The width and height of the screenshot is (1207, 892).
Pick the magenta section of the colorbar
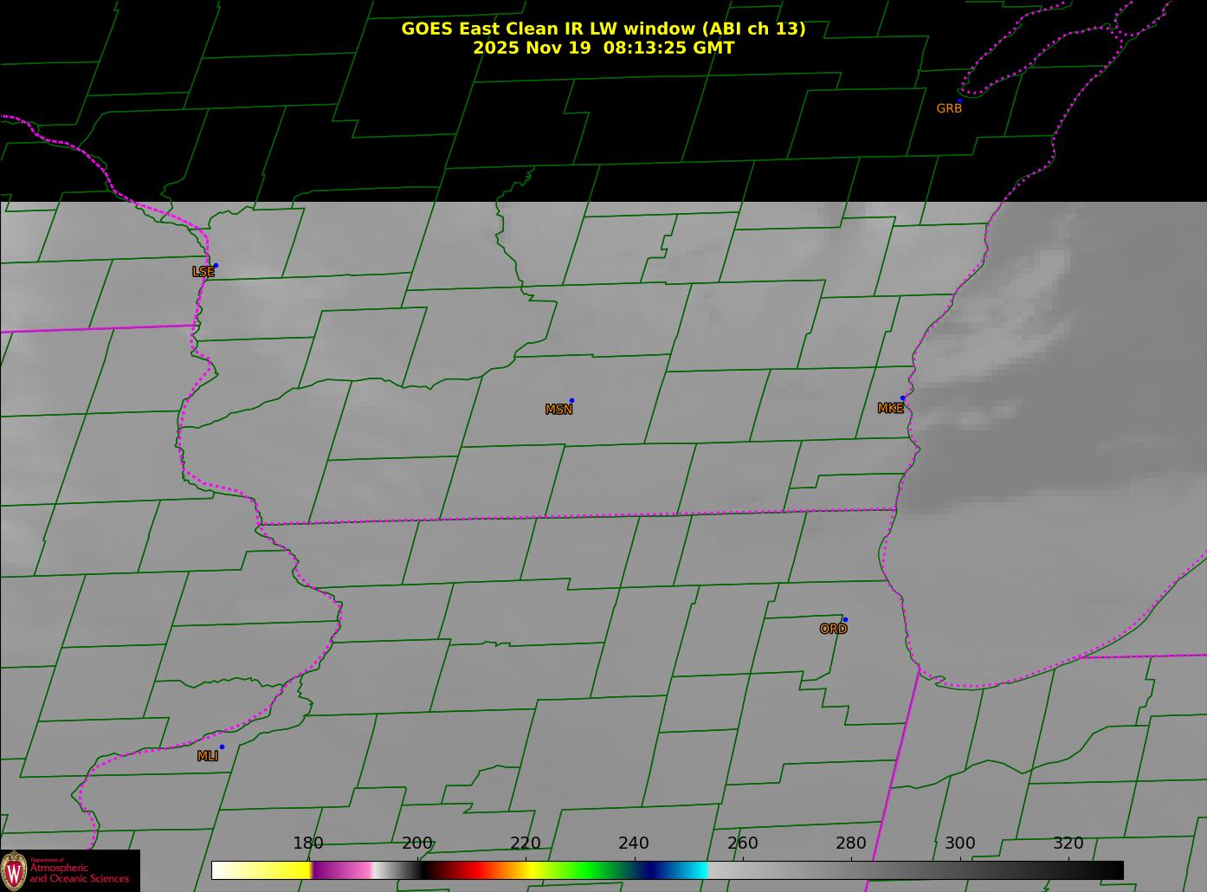pos(338,870)
